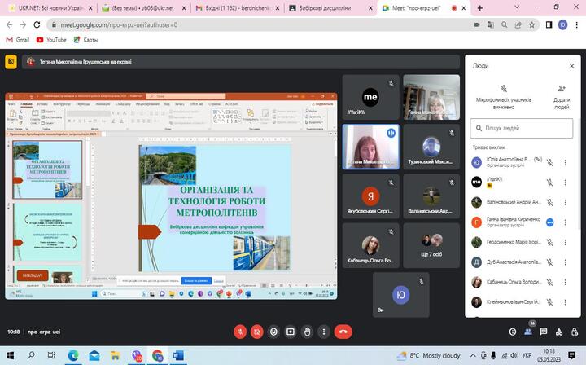Open Microsoft Edge from taskbar

pyautogui.click(x=73, y=355)
